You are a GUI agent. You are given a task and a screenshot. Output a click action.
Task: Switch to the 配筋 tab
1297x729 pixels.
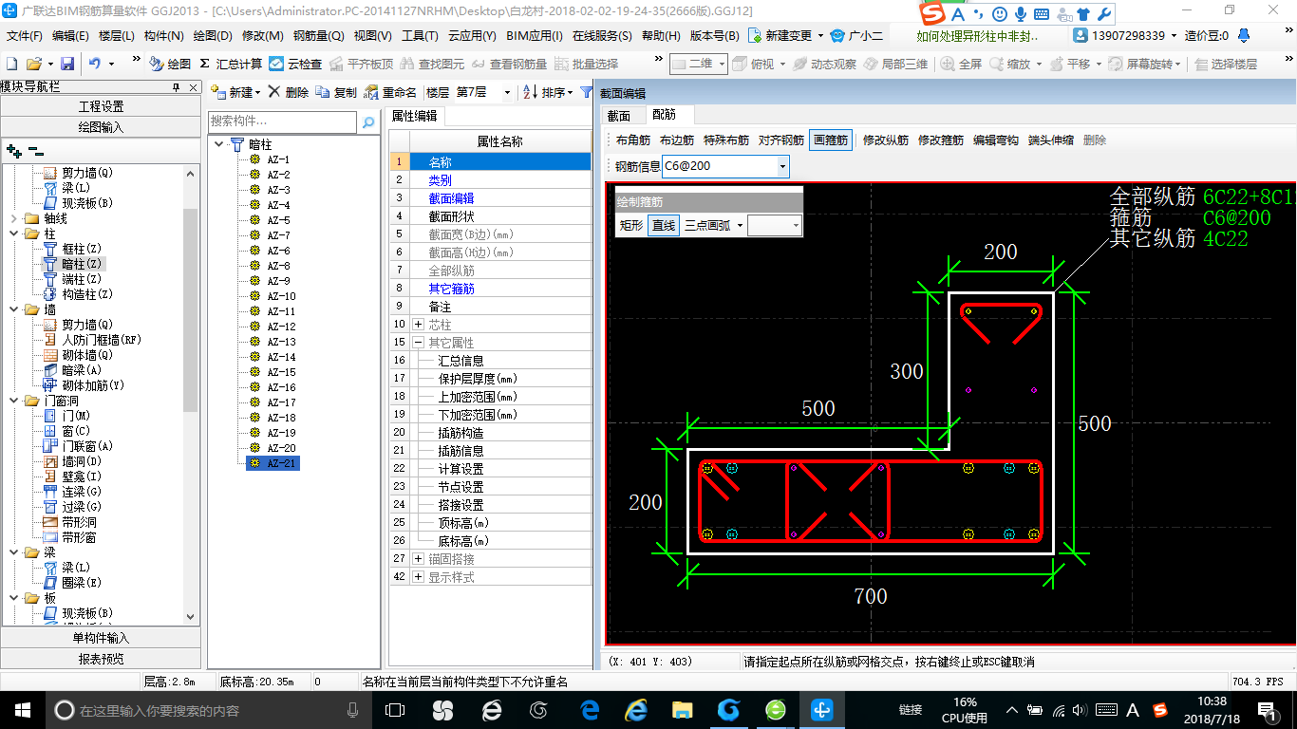[x=664, y=115]
